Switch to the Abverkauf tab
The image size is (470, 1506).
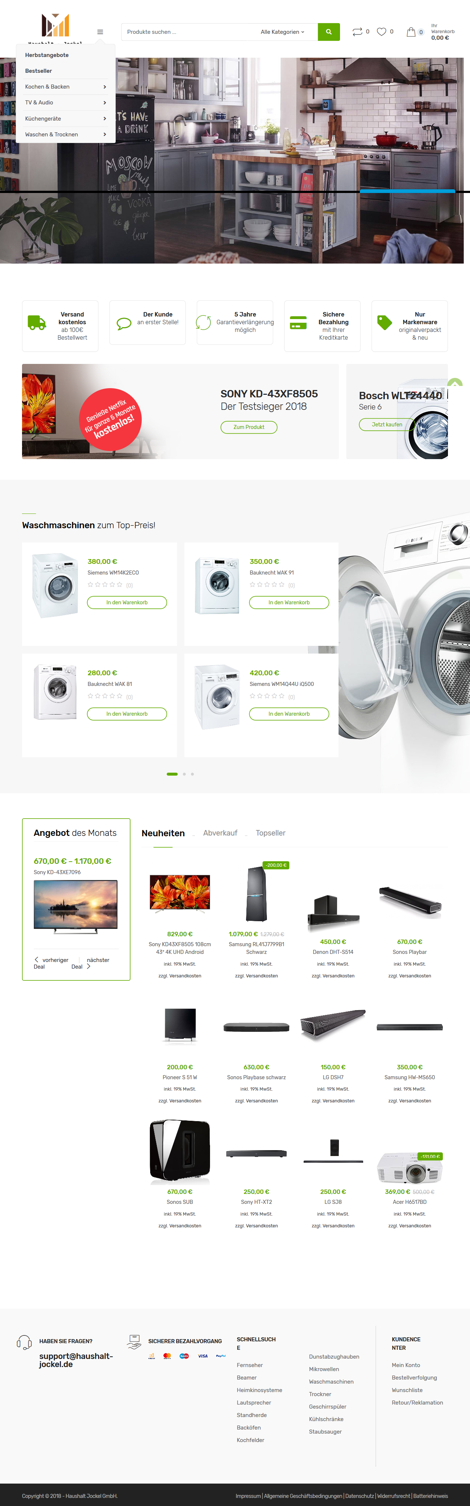point(220,833)
